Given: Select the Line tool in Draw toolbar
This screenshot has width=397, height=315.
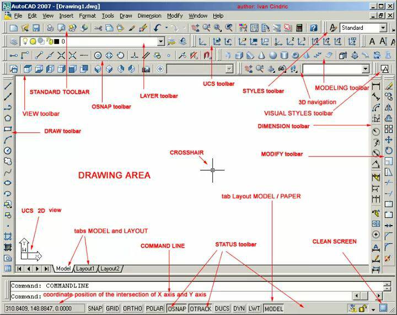Looking at the screenshot, I should pyautogui.click(x=8, y=86).
